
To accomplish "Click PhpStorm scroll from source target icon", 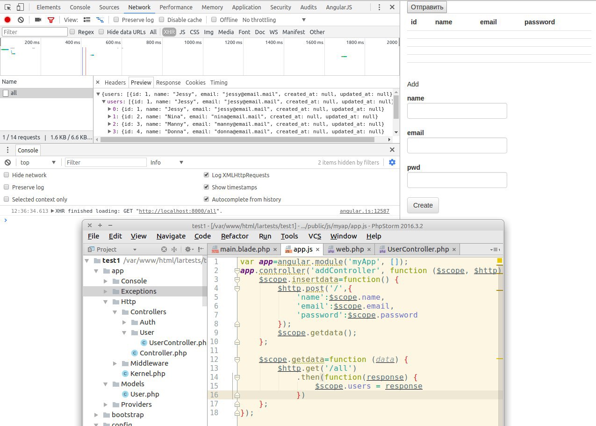I will point(164,250).
